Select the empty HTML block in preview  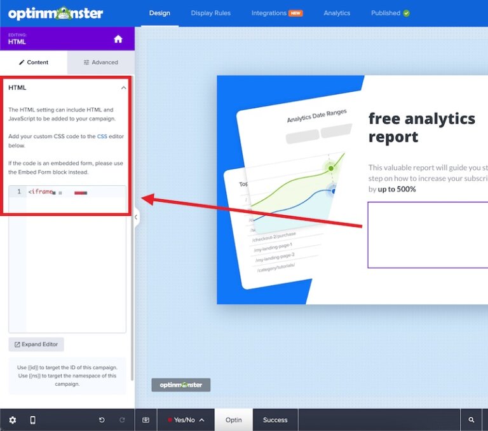[x=428, y=235]
